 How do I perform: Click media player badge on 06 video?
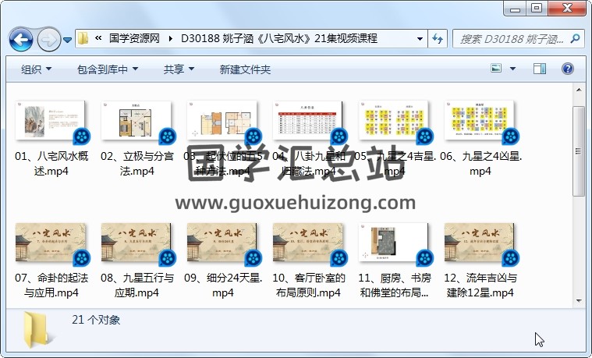(510, 136)
